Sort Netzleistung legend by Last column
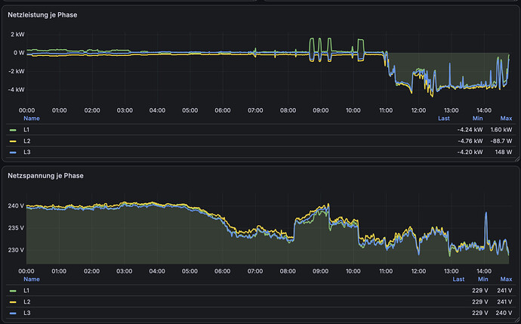Screen dimensions: 521x324 click(443, 119)
